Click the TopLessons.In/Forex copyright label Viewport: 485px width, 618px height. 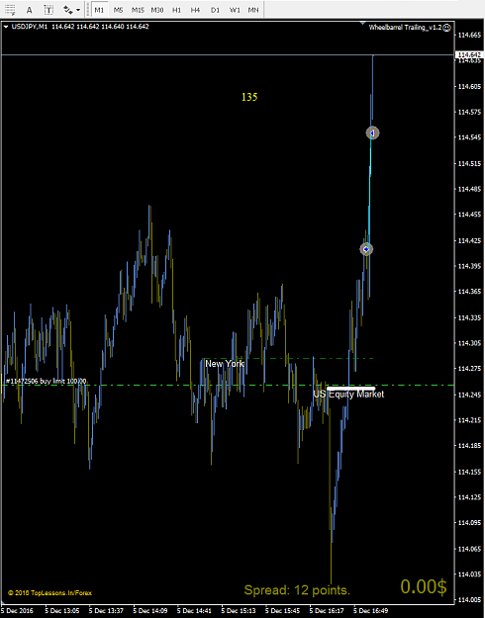[49, 592]
